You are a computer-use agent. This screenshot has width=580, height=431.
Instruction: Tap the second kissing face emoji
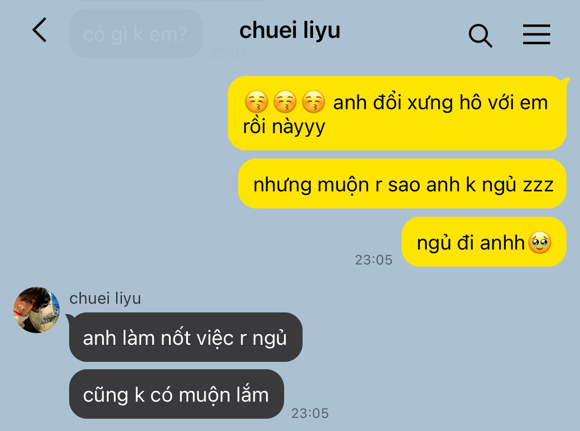click(285, 102)
